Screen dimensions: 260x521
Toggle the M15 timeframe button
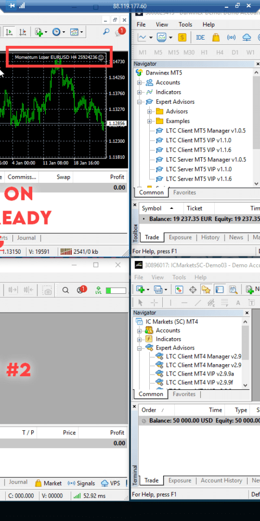[174, 52]
